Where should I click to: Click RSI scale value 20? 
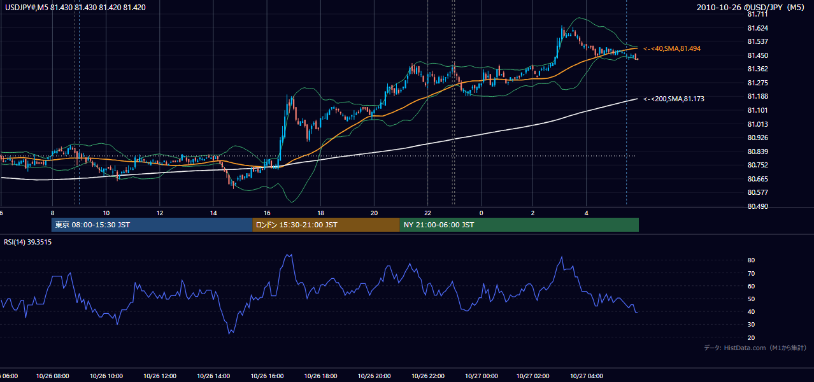[752, 337]
